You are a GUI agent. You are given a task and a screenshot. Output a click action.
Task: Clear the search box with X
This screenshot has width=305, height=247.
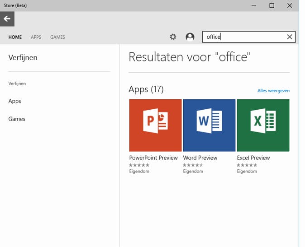tap(290, 37)
